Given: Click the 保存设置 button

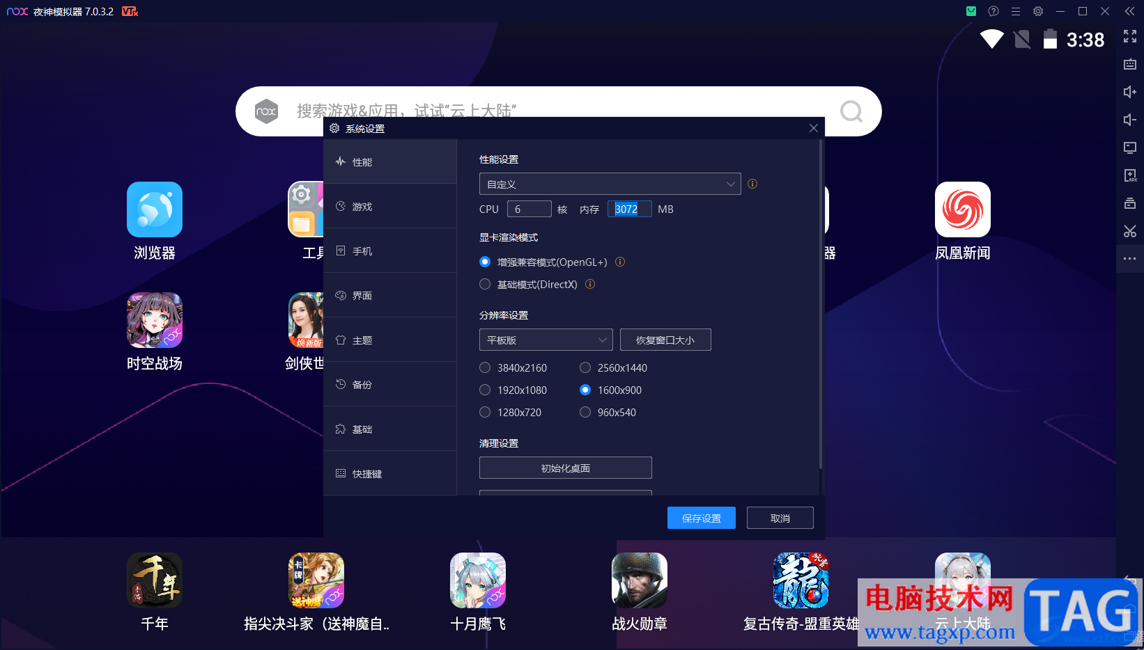Looking at the screenshot, I should click(701, 518).
